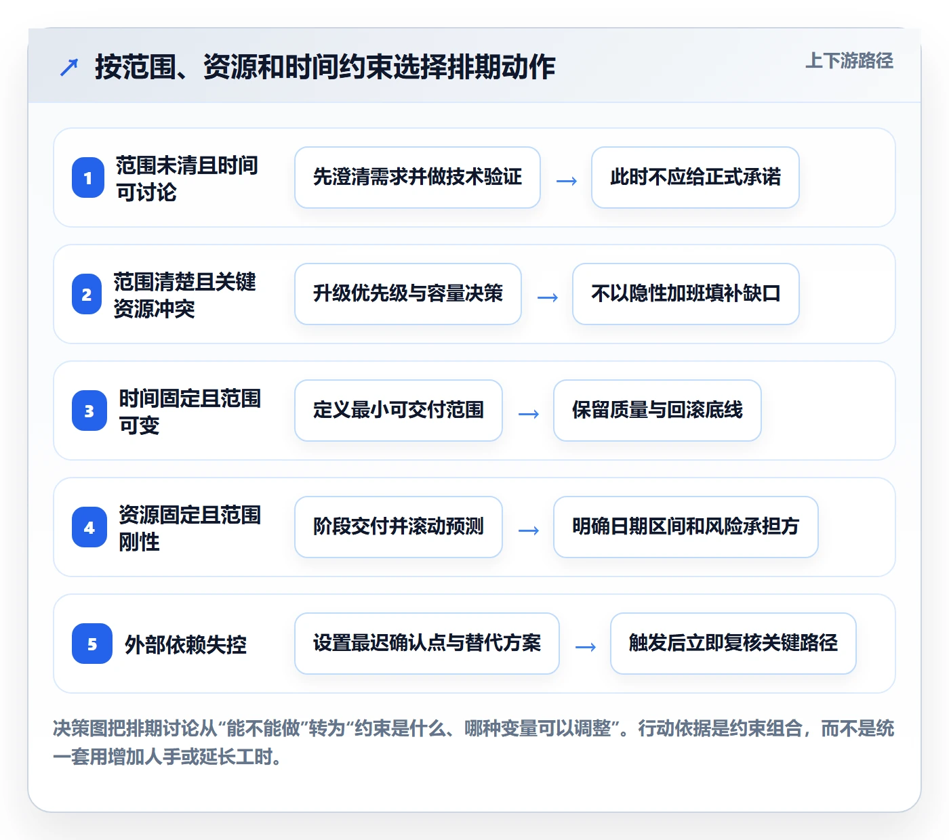Screen dimensions: 949x840
Task: Open the 上下游路径 label in the header
Action: pos(849,61)
